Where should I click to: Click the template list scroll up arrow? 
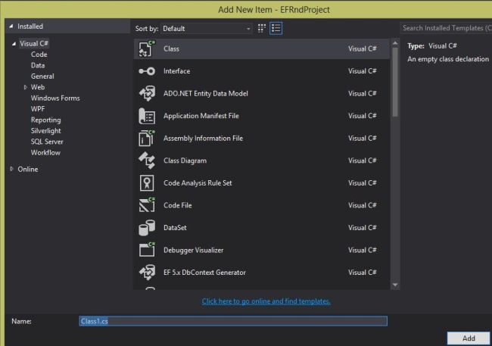395,42
